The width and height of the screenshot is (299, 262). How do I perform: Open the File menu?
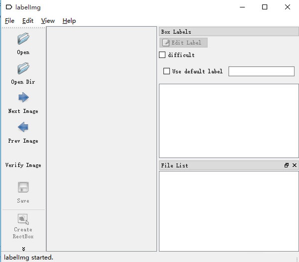coord(9,21)
